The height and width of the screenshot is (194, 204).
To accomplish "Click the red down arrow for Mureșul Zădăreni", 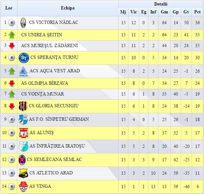I will [x=12, y=46].
